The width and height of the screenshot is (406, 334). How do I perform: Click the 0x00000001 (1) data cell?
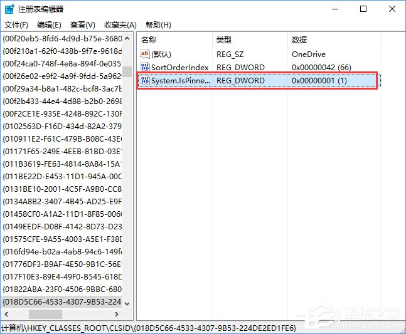(319, 81)
